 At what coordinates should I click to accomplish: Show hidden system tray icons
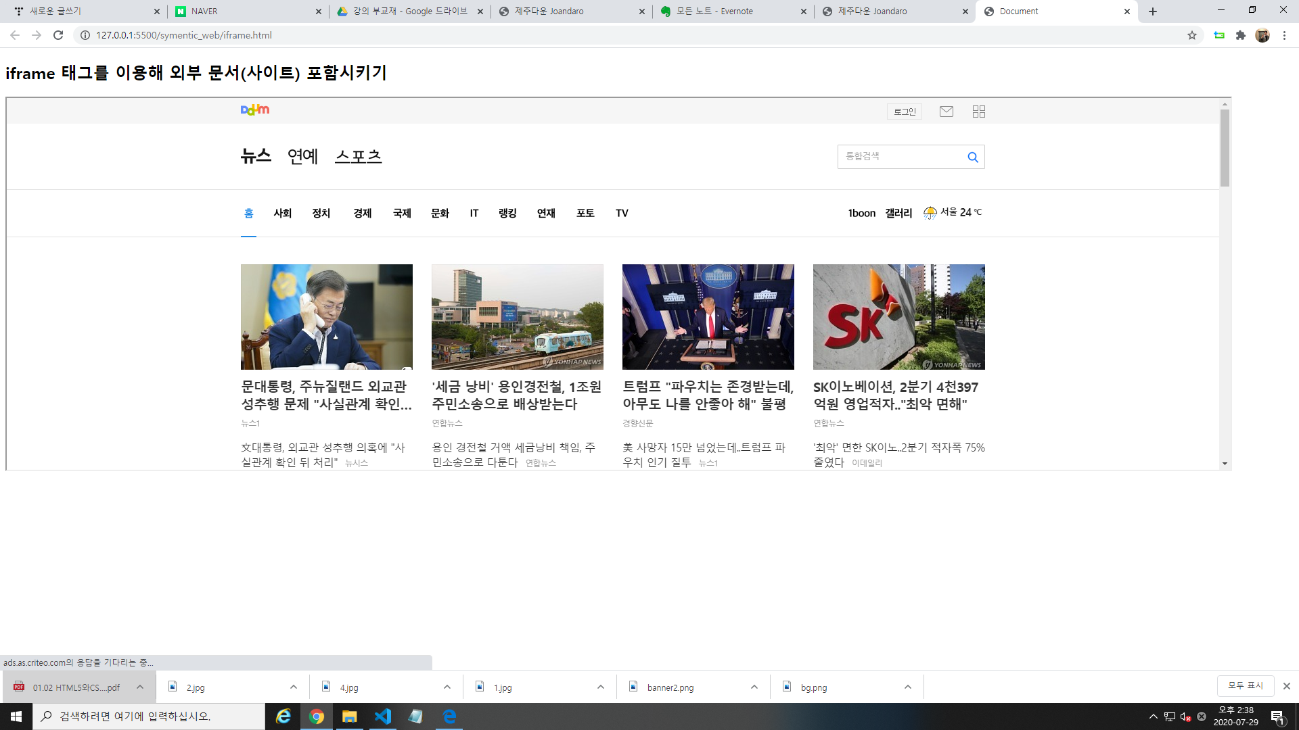click(x=1153, y=716)
